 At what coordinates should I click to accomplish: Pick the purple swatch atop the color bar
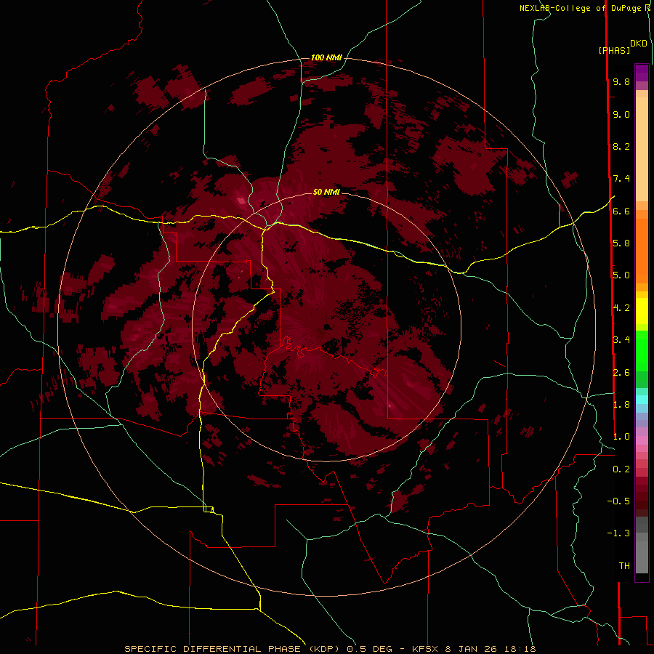pos(642,73)
